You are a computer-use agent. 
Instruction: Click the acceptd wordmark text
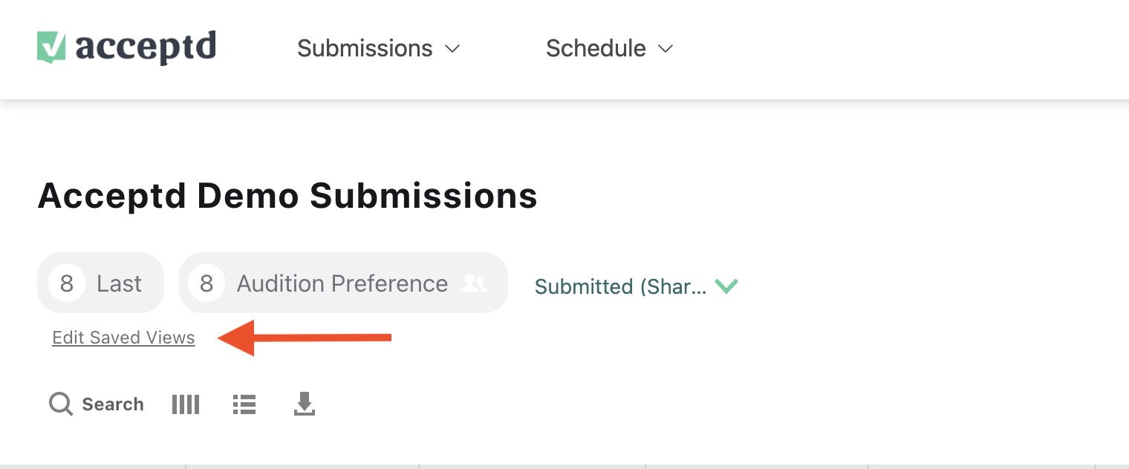146,47
